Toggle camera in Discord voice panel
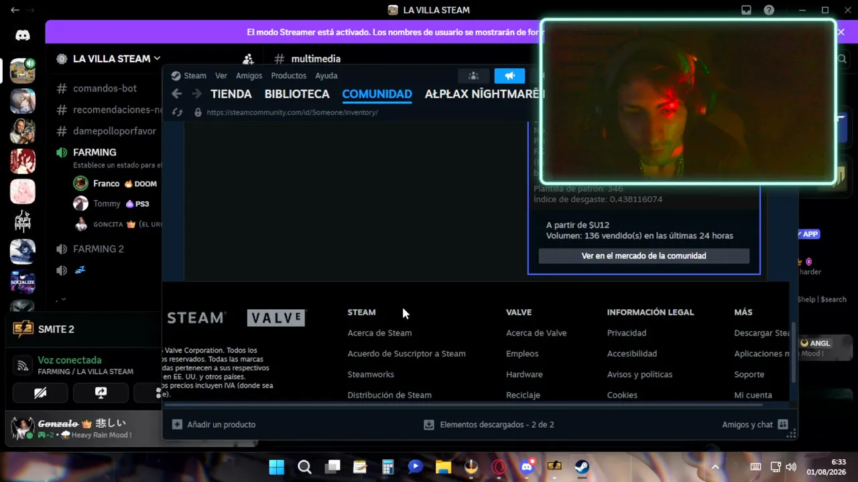This screenshot has width=858, height=482. tap(40, 393)
